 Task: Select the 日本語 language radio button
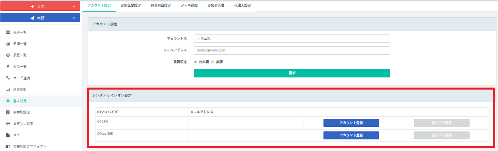195,62
